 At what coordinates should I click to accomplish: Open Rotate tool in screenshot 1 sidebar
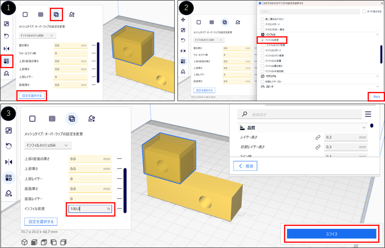click(7, 36)
